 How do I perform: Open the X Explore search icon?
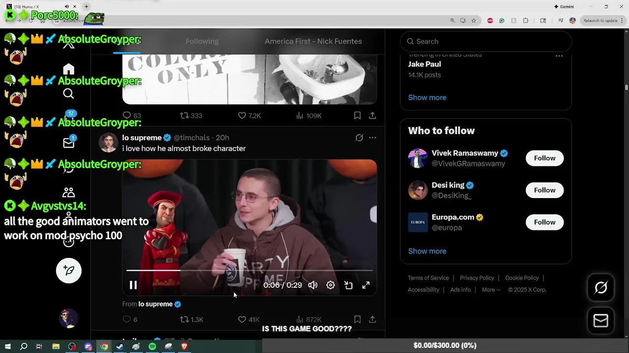click(69, 94)
